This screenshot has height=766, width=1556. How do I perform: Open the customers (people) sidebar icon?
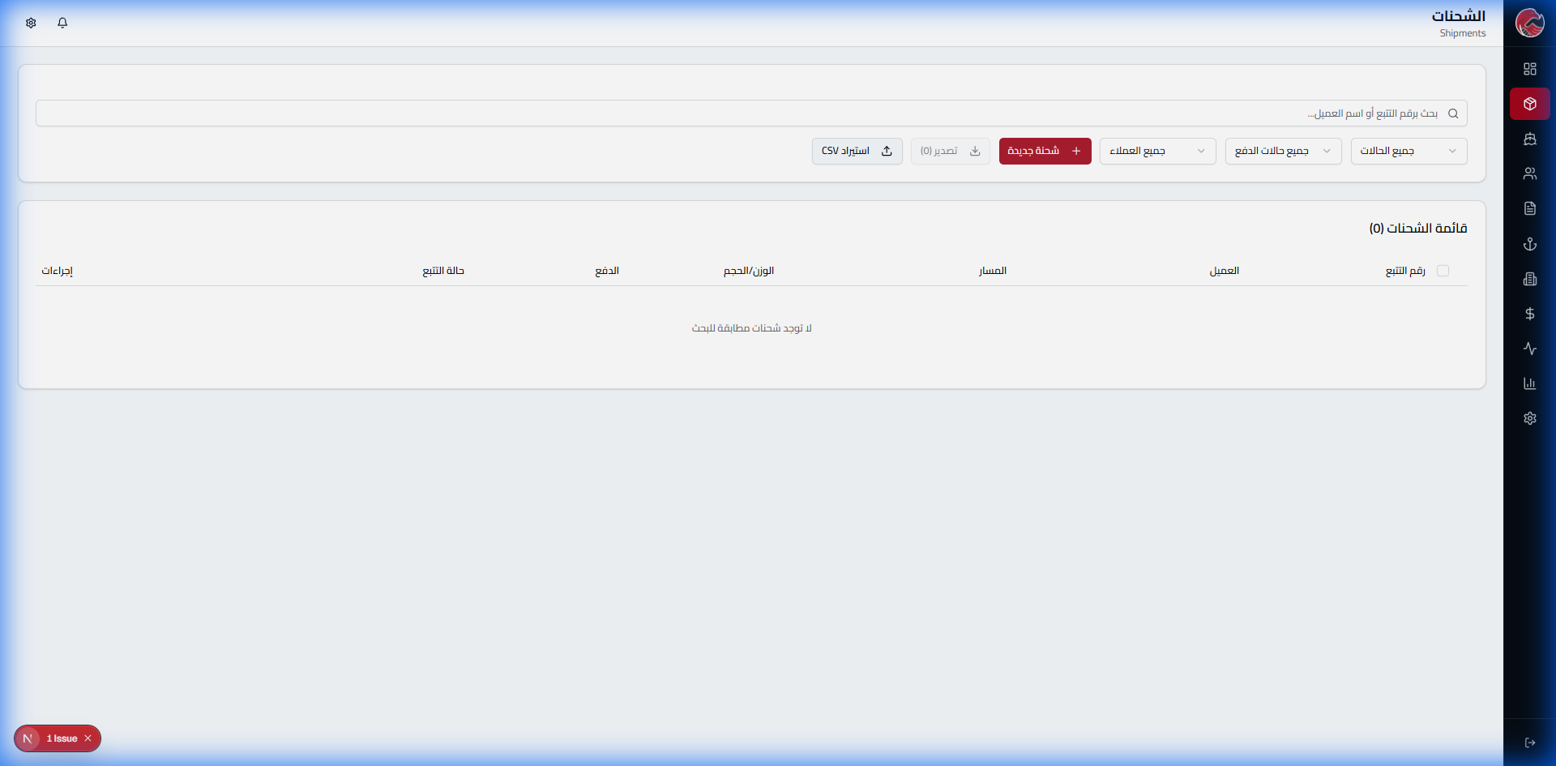tap(1529, 173)
